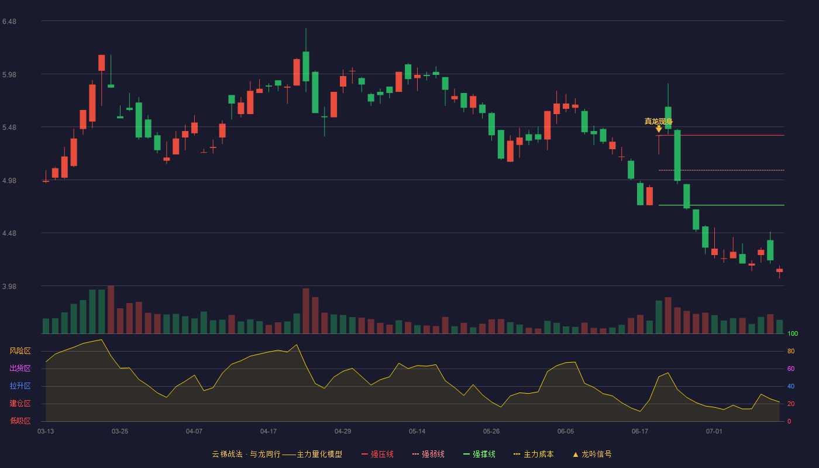Toggle the 强弱线 legend item
819x468 pixels.
pos(428,454)
